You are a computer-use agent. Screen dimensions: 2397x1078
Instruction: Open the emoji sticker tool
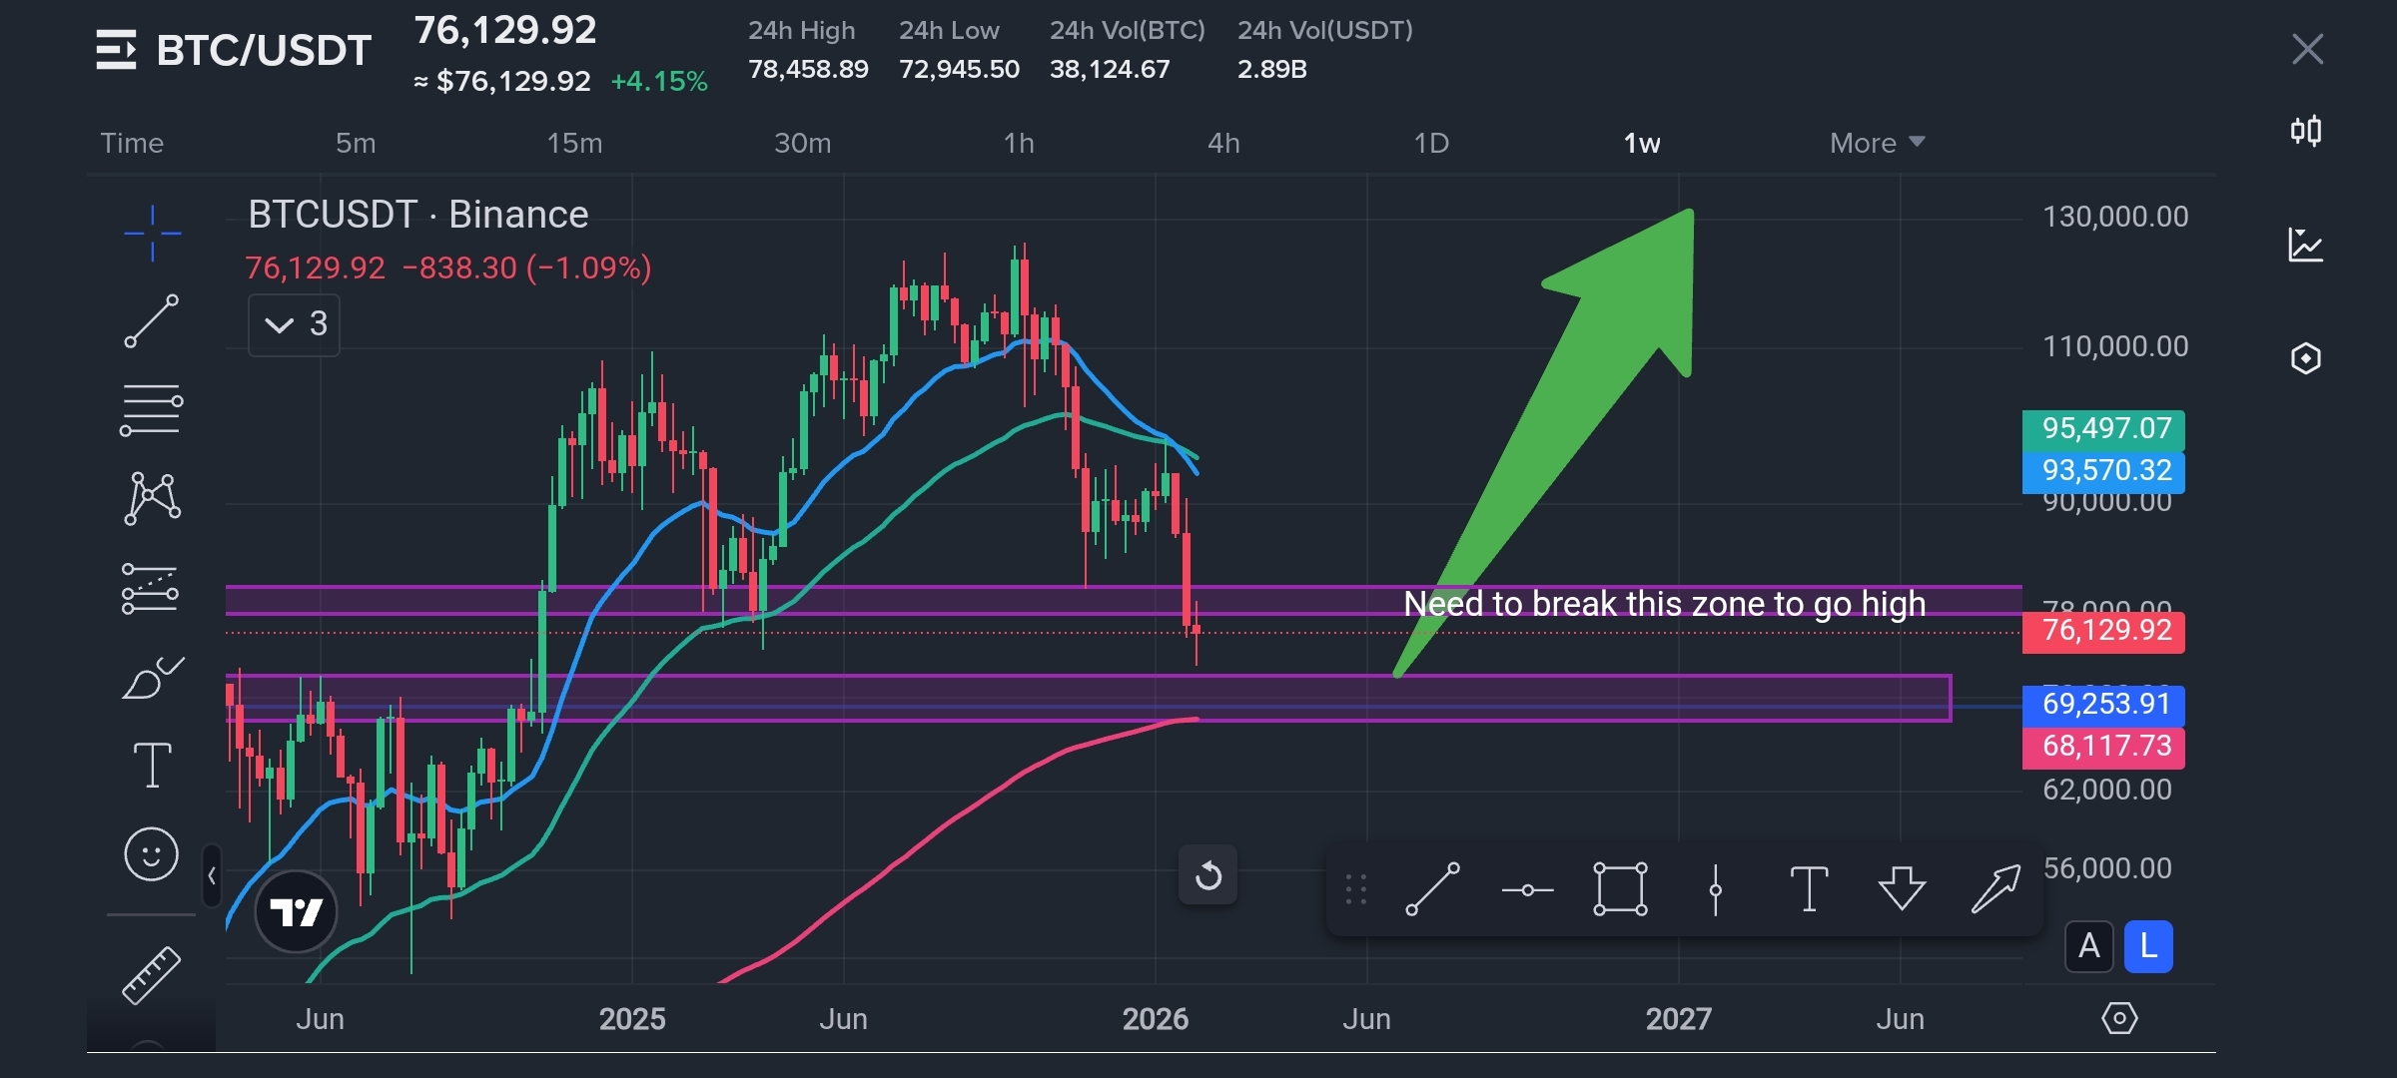[x=151, y=854]
